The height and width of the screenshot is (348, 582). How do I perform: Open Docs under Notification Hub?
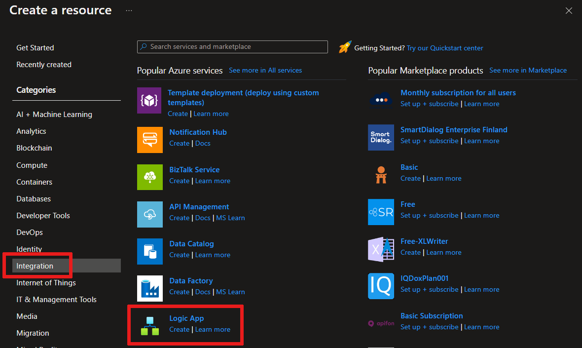[x=203, y=143]
